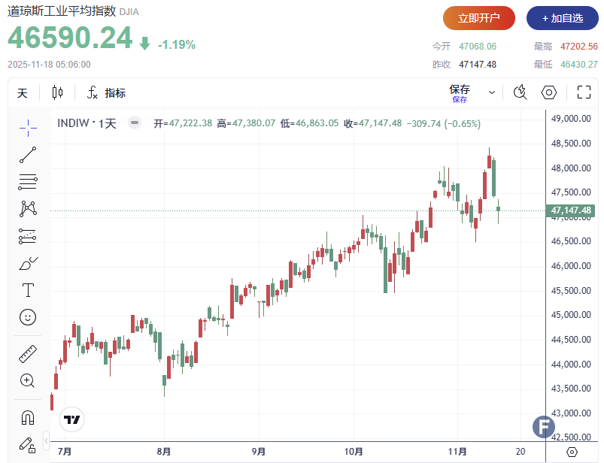Select the ruler measure tool
This screenshot has width=604, height=463.
pyautogui.click(x=28, y=353)
